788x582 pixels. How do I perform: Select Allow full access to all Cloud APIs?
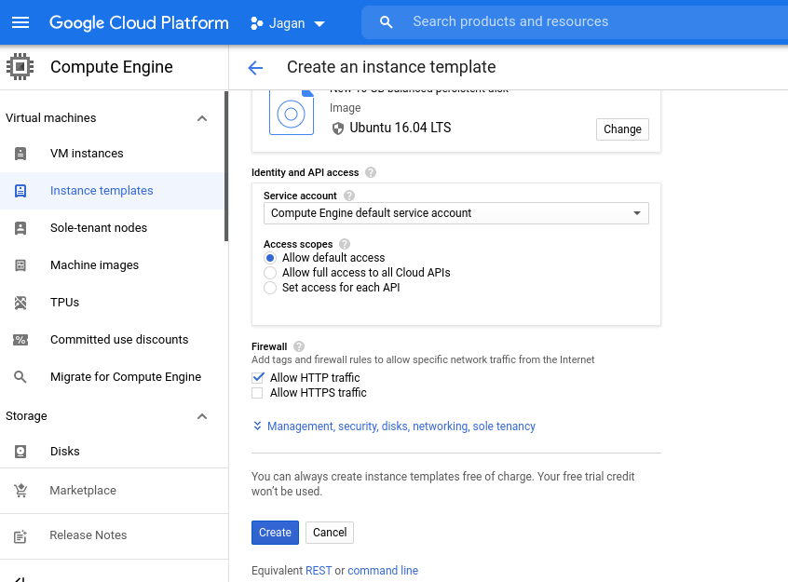(270, 273)
